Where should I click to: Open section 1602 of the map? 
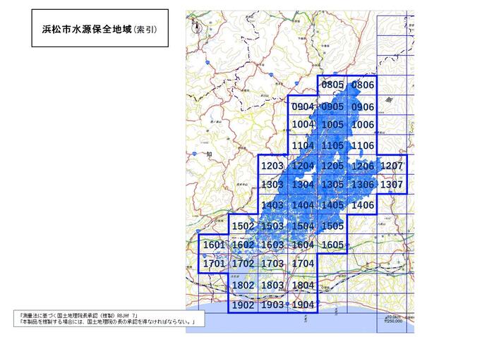(x=243, y=244)
